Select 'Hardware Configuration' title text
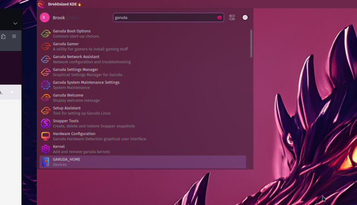 (x=74, y=134)
